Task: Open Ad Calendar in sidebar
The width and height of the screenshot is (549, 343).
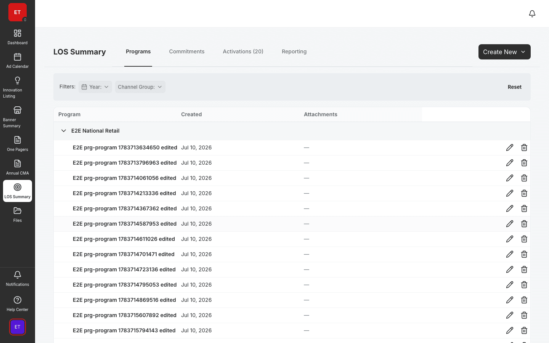Action: pyautogui.click(x=18, y=61)
